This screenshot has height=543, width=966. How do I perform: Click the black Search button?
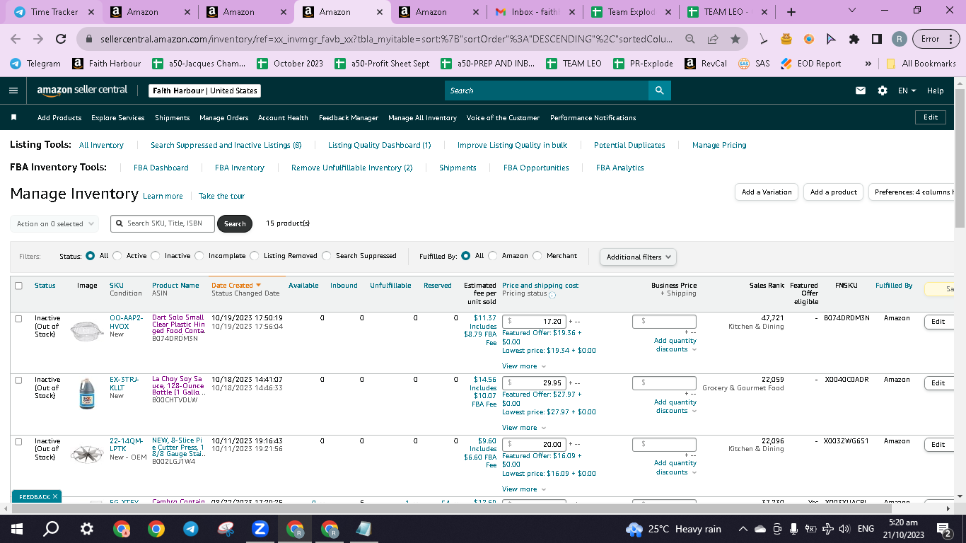tap(235, 224)
